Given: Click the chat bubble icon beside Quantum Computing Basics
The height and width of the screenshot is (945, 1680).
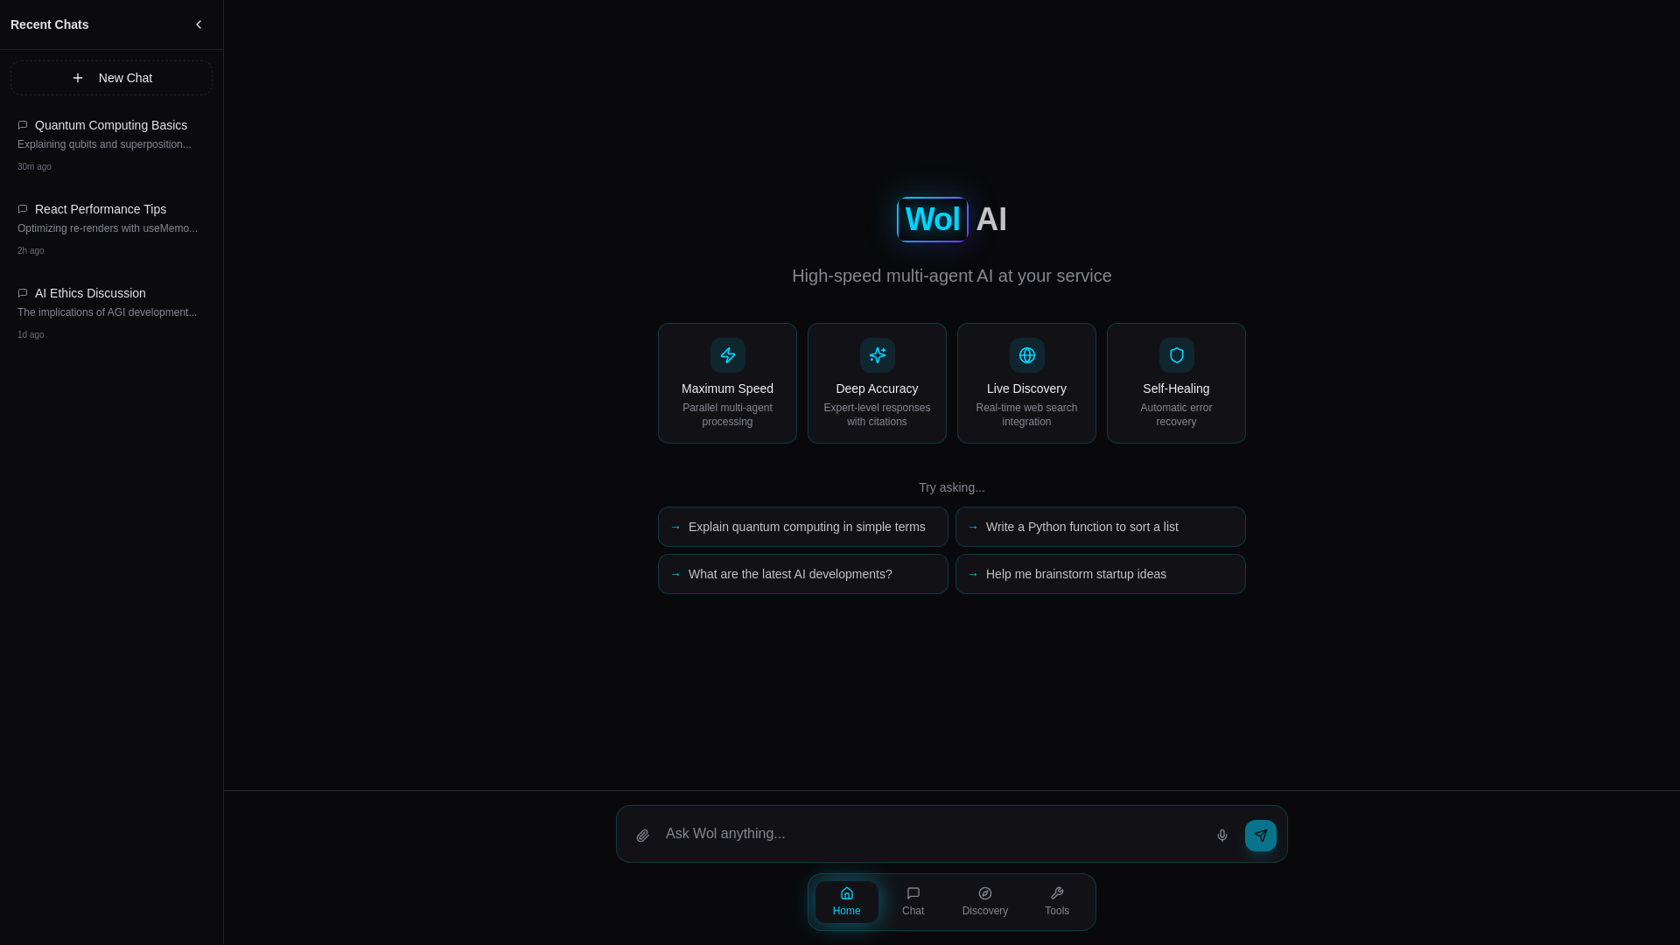Looking at the screenshot, I should tap(22, 125).
